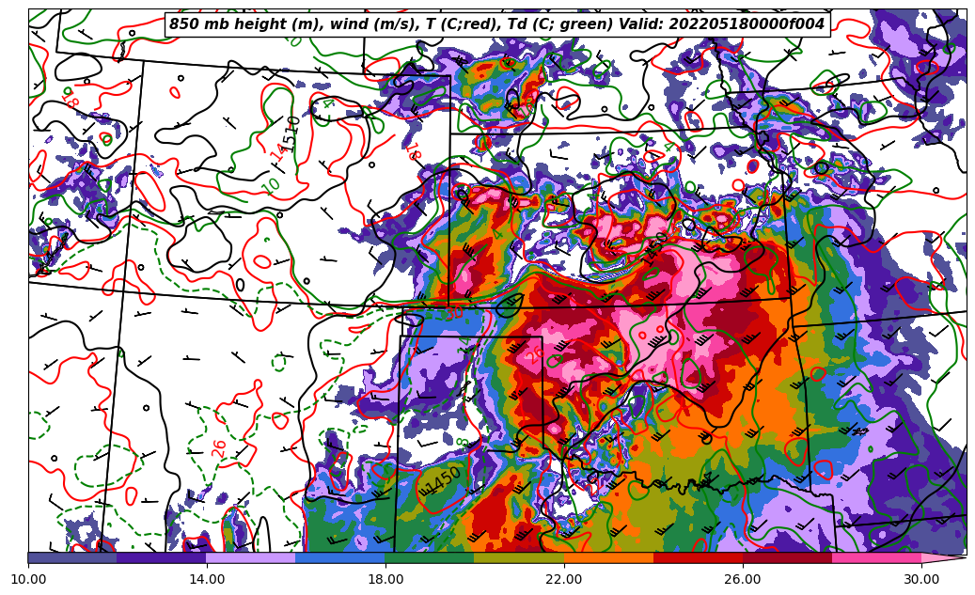Pick the dark crimson 26–28 colorbar segment
Image resolution: width=975 pixels, height=595 pixels.
pyautogui.click(x=787, y=557)
